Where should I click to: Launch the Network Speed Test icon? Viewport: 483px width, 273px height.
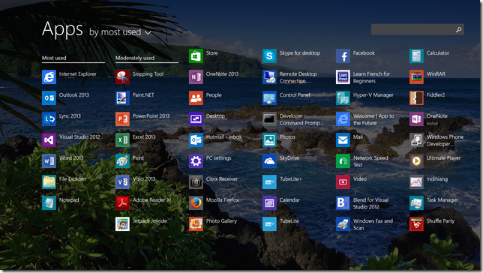tap(343, 160)
